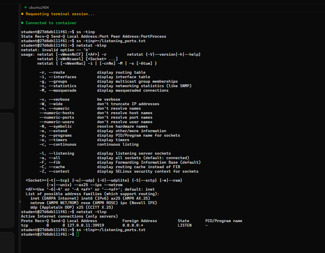Click the '--numeric-users' option line
Screen dimensions: 325x253
[96, 122]
